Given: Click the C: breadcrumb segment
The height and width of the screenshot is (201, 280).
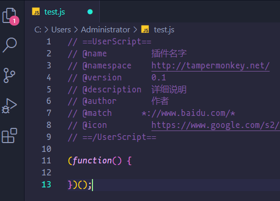Looking at the screenshot, I should pos(38,30).
